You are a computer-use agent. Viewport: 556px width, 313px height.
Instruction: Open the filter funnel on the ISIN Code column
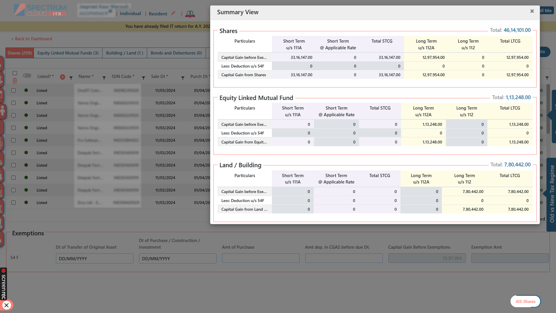coord(143,78)
